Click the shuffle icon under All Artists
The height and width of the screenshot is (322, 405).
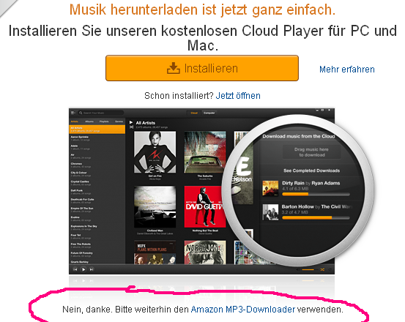click(x=131, y=127)
